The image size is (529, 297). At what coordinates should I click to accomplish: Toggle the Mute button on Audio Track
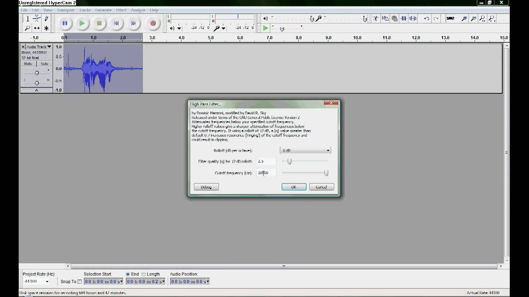(x=28, y=64)
